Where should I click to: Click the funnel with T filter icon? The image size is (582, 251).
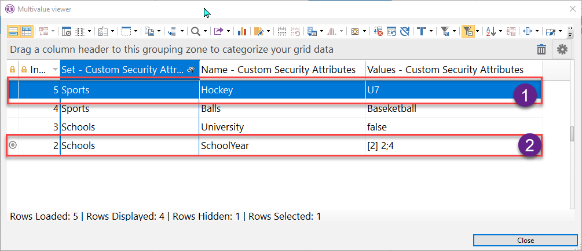tap(445, 31)
